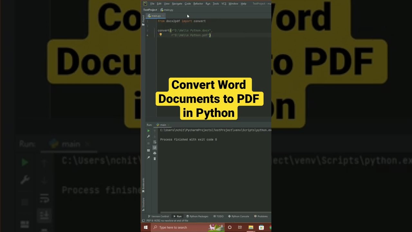Open the File menu
The width and height of the screenshot is (412, 232).
click(x=152, y=4)
